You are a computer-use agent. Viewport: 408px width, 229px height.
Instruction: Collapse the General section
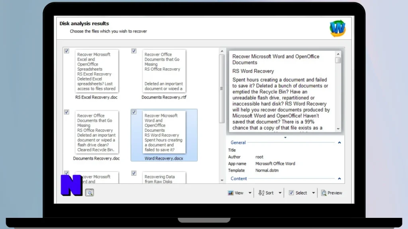pos(339,143)
